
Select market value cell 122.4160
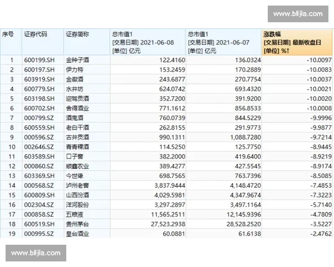[x=173, y=60]
